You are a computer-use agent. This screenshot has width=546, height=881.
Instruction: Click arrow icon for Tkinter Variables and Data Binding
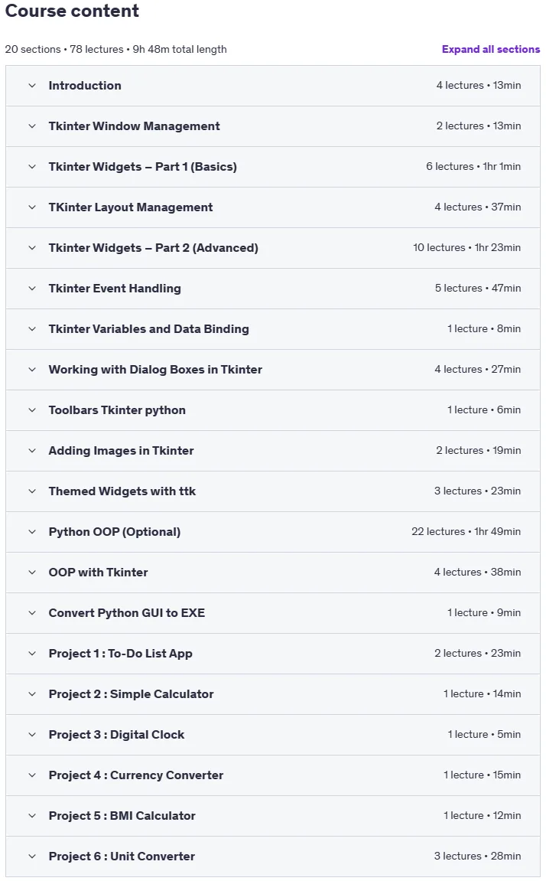32,329
